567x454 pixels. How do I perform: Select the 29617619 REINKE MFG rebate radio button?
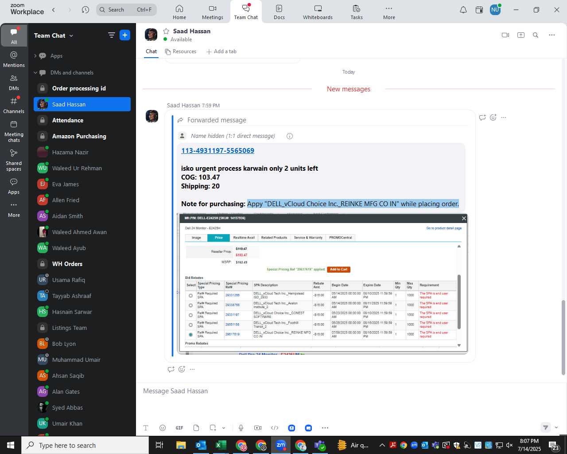click(191, 335)
